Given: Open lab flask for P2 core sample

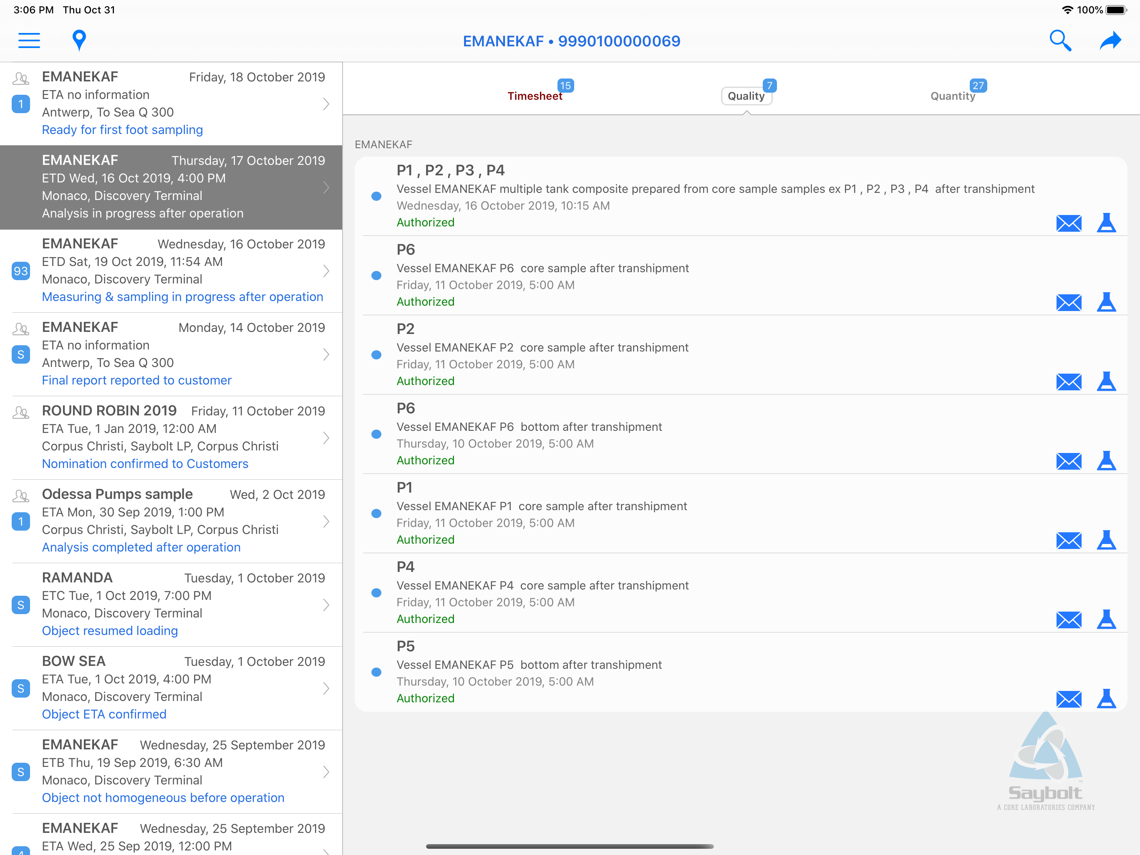Looking at the screenshot, I should (x=1106, y=382).
